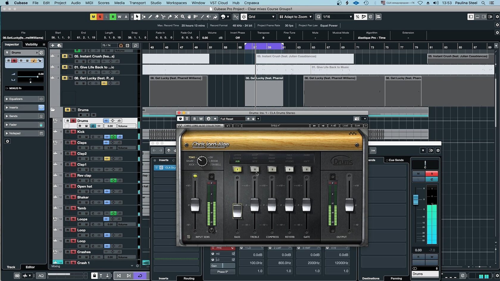Switch to the Editor tab
Screen dimensions: 500x281
(x=30, y=267)
